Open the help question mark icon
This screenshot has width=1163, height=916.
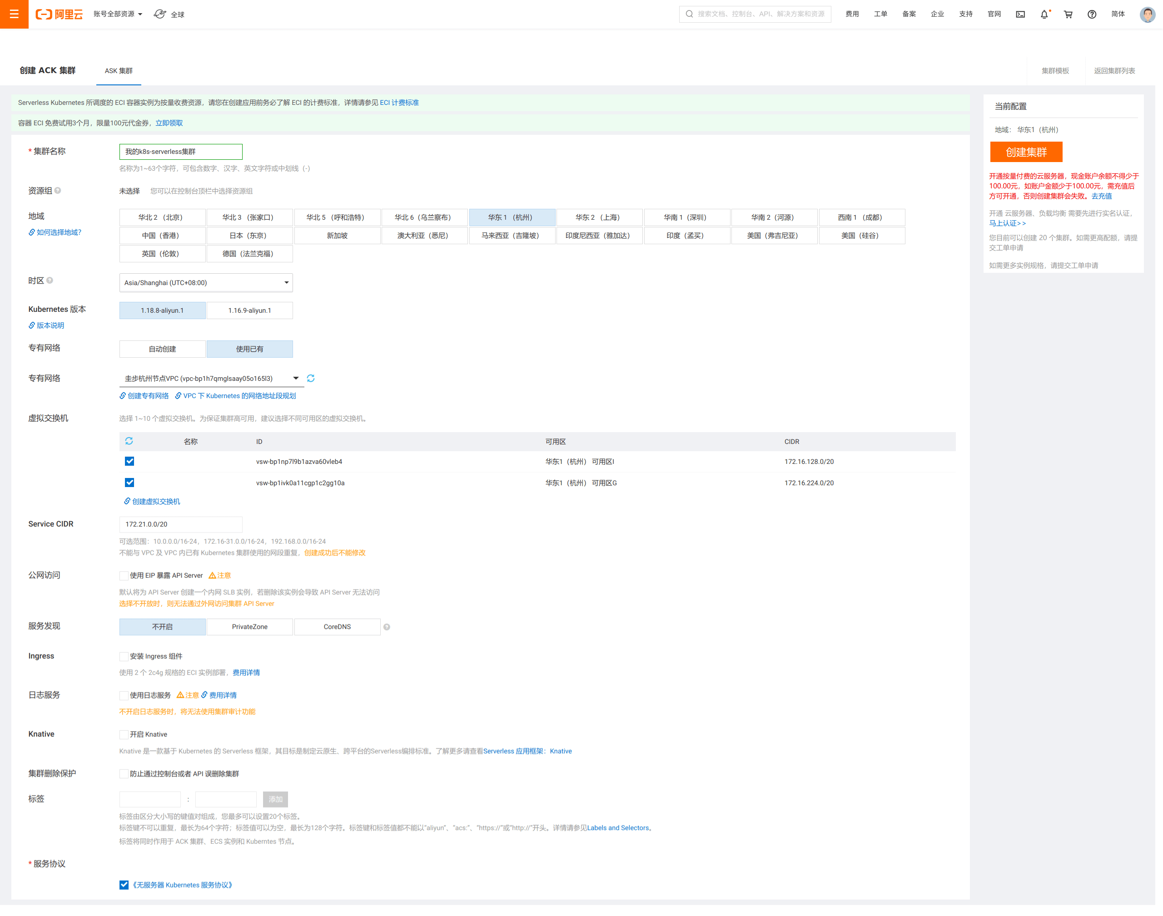pos(1092,15)
